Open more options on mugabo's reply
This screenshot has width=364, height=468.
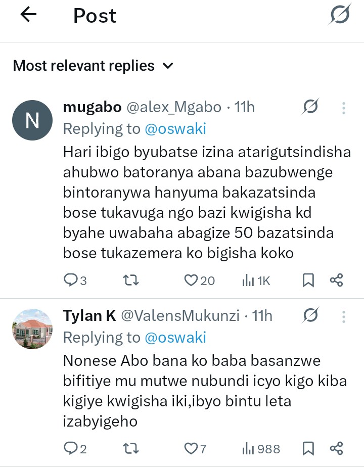pos(344,108)
